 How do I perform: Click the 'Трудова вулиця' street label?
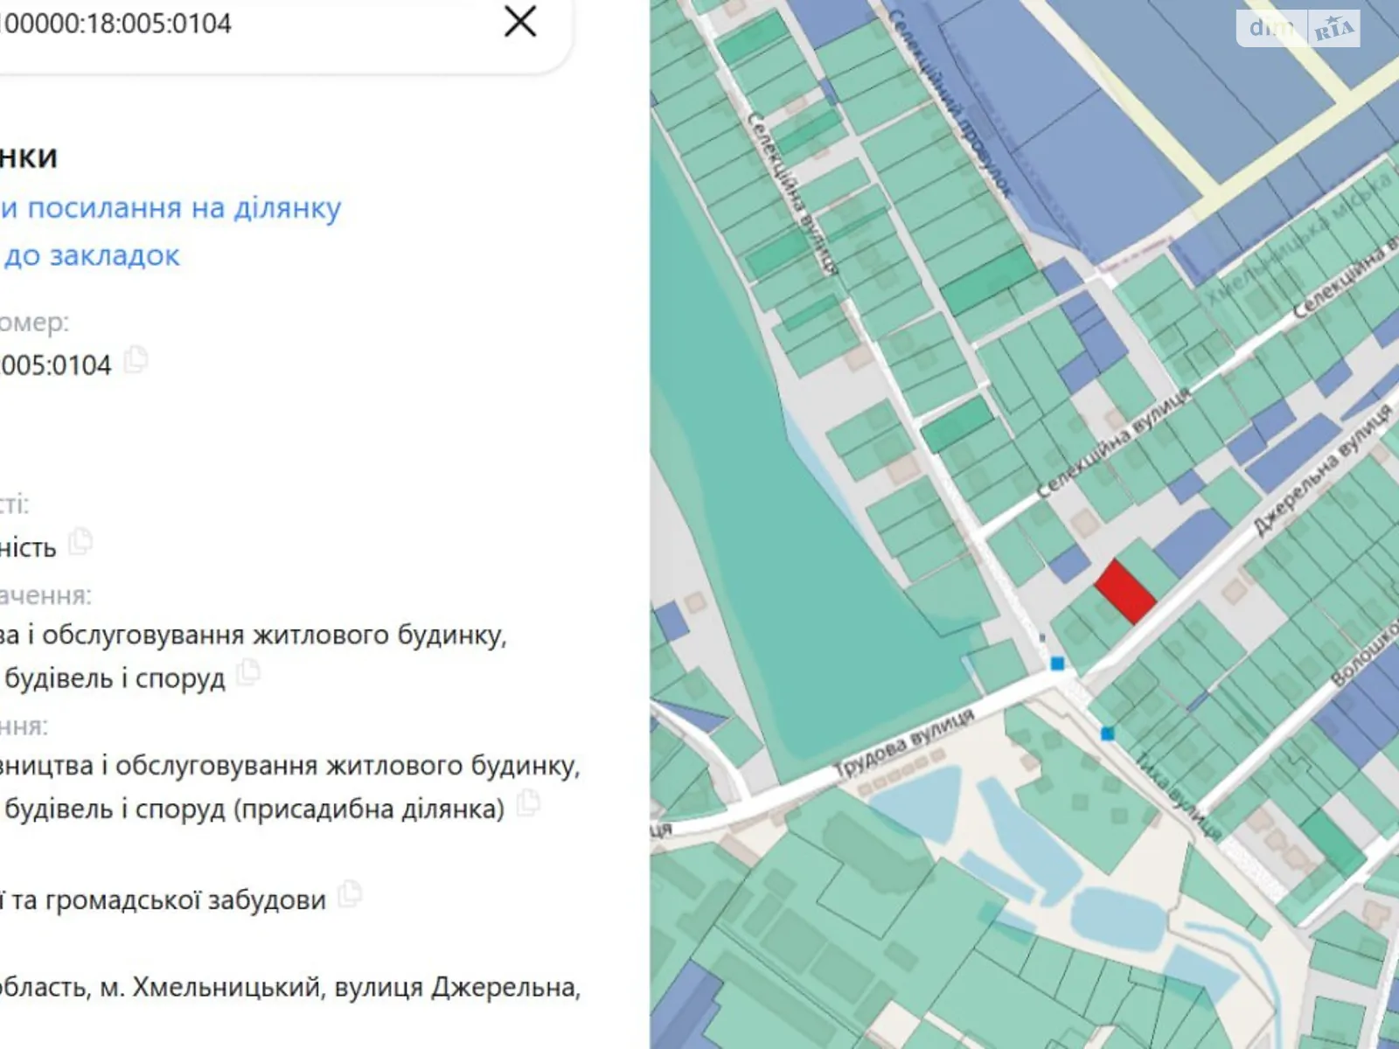click(902, 743)
